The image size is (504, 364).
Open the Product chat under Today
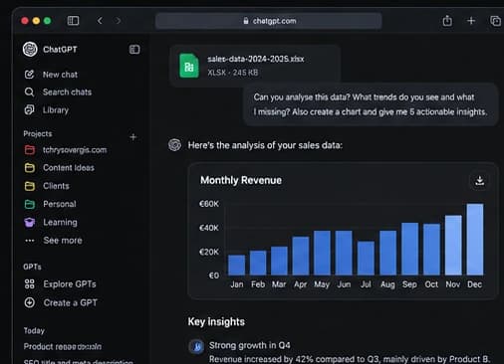pyautogui.click(x=63, y=347)
